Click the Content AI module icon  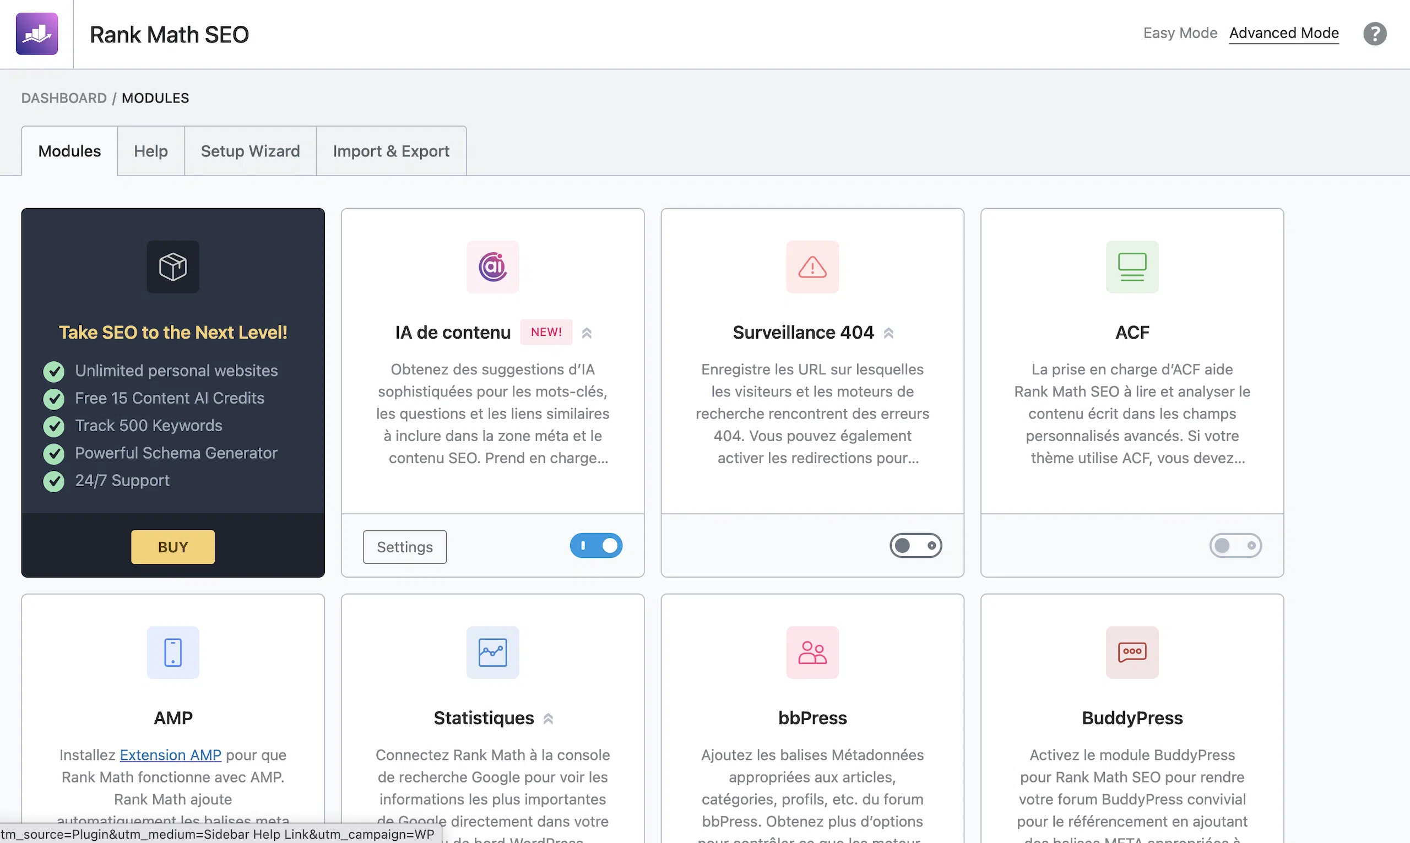point(492,267)
